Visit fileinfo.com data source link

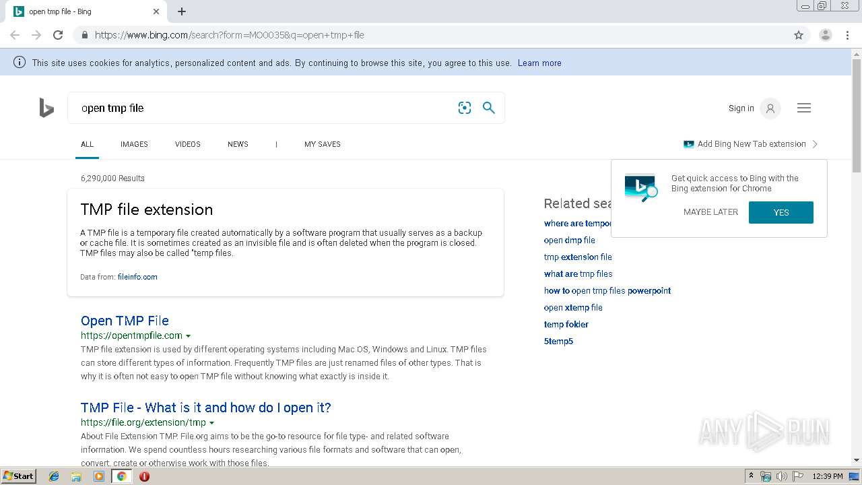(x=137, y=277)
